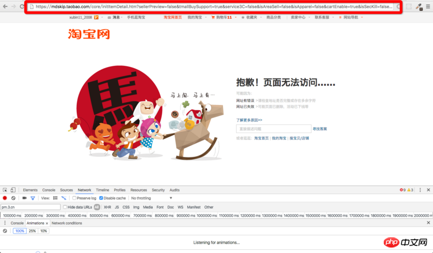The image size is (433, 253).
Task: Click the 手机逛淘宝 link
Action: tap(136, 17)
